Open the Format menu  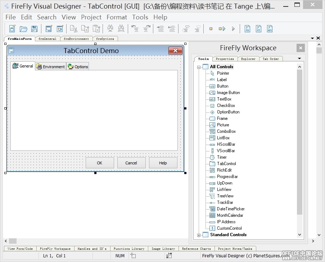[x=117, y=17]
